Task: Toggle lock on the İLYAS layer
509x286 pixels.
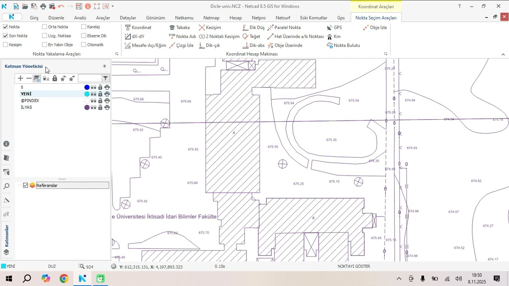Action: tap(100, 107)
